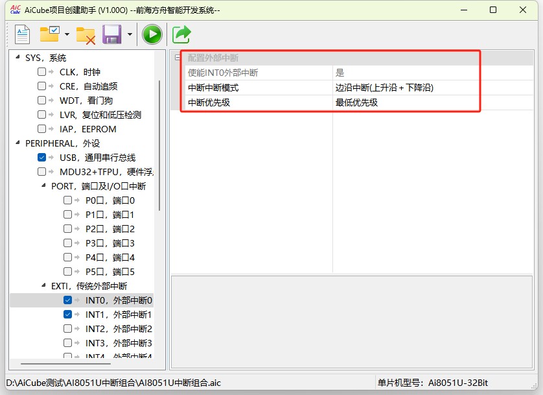Image resolution: width=543 pixels, height=395 pixels.
Task: Collapse the PORT 端口及I/O口中断 node
Action: click(43, 186)
